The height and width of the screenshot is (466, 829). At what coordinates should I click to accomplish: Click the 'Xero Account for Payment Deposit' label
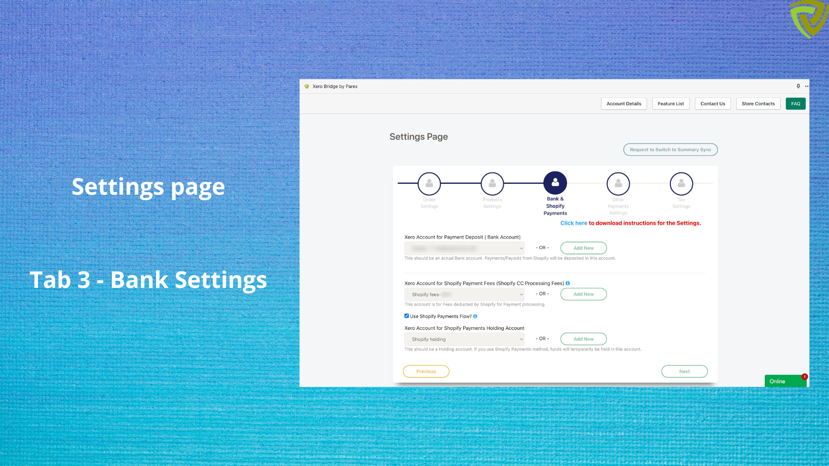pyautogui.click(x=463, y=237)
